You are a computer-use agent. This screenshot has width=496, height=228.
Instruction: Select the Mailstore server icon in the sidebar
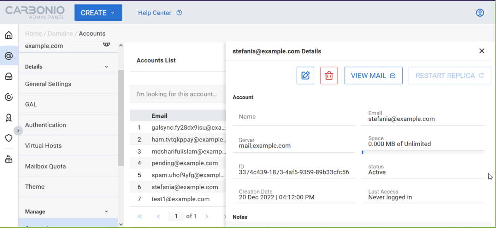click(9, 76)
